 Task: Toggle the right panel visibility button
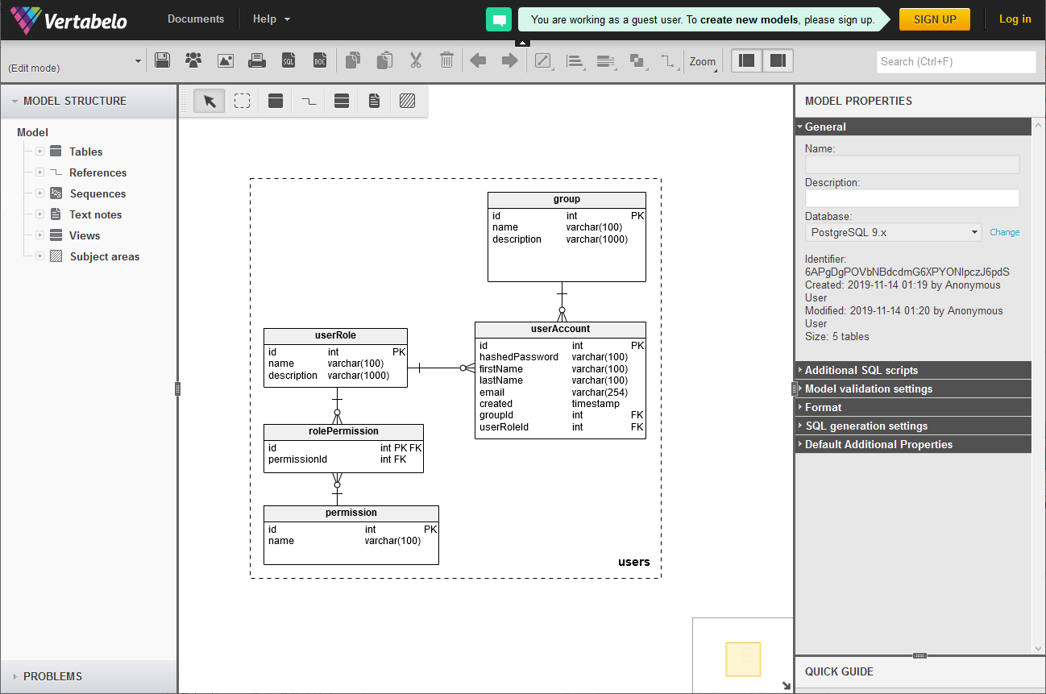pyautogui.click(x=778, y=60)
